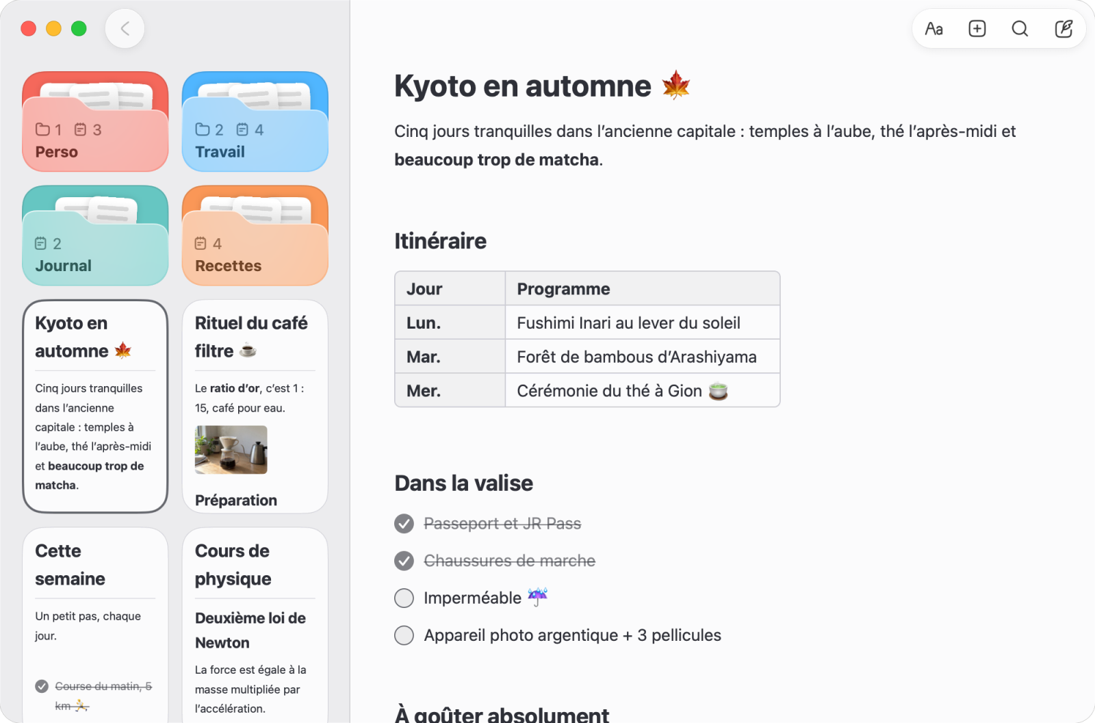The width and height of the screenshot is (1095, 723).
Task: Select the Mar. table cell
Action: 450,357
